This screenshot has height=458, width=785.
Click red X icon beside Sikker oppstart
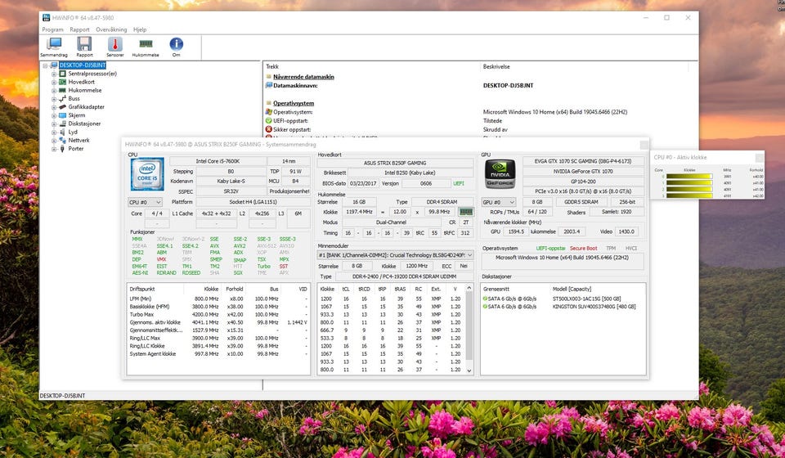(269, 130)
